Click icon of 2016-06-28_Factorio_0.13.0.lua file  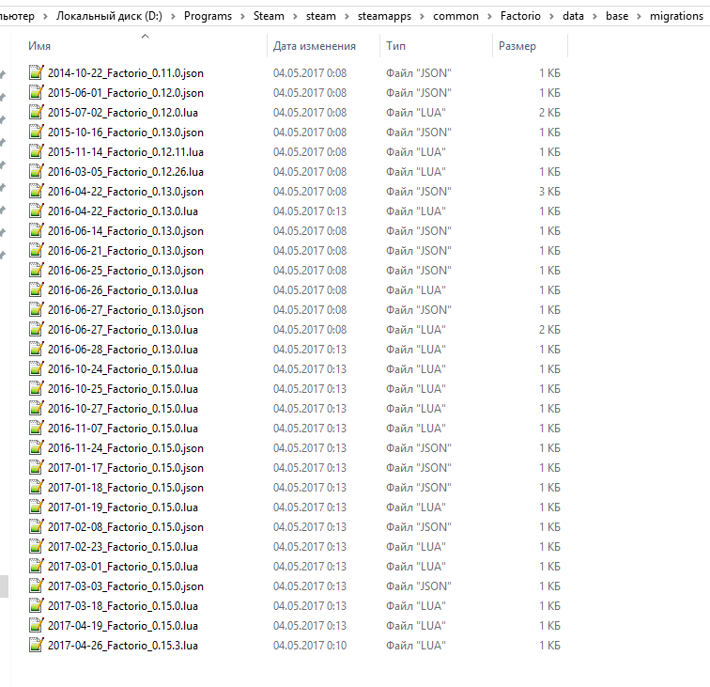click(37, 349)
